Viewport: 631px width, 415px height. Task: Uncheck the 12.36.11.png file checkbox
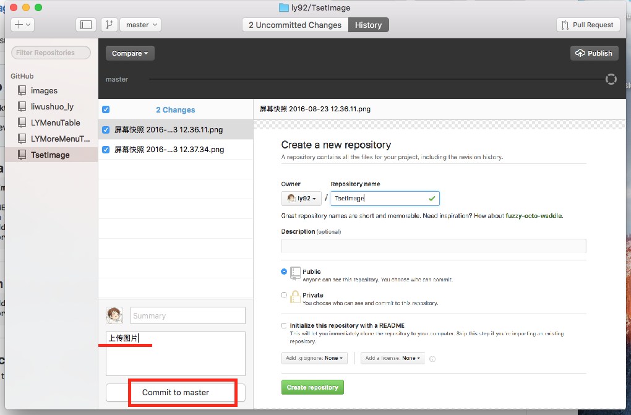coord(106,130)
